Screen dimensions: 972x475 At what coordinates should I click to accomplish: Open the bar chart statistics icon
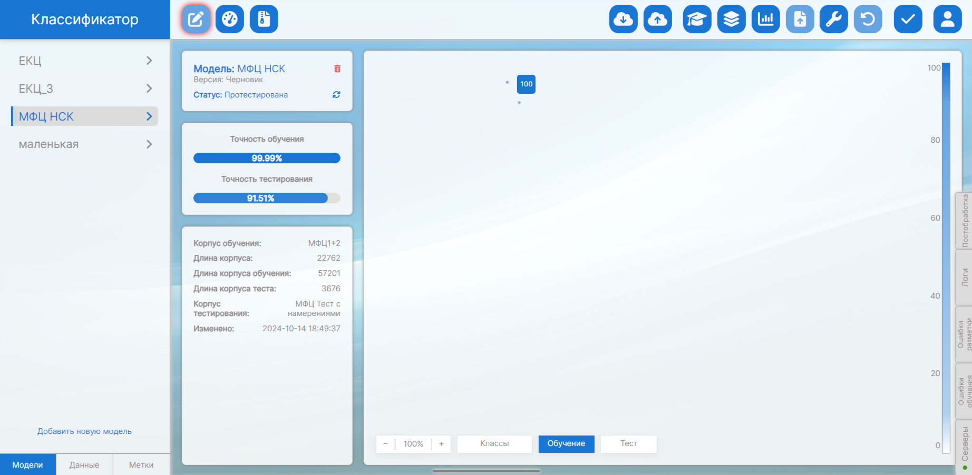tap(765, 19)
